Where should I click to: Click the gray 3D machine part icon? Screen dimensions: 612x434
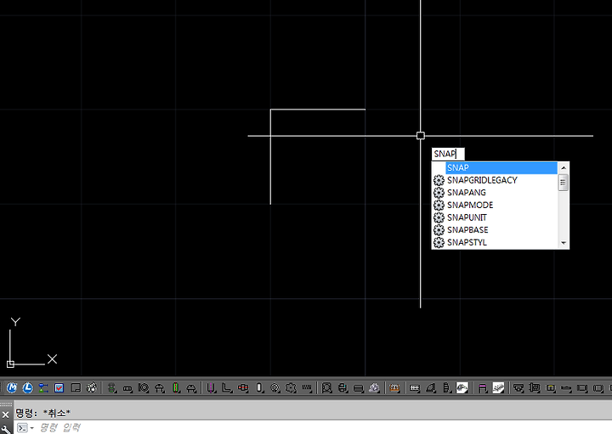pyautogui.click(x=374, y=387)
